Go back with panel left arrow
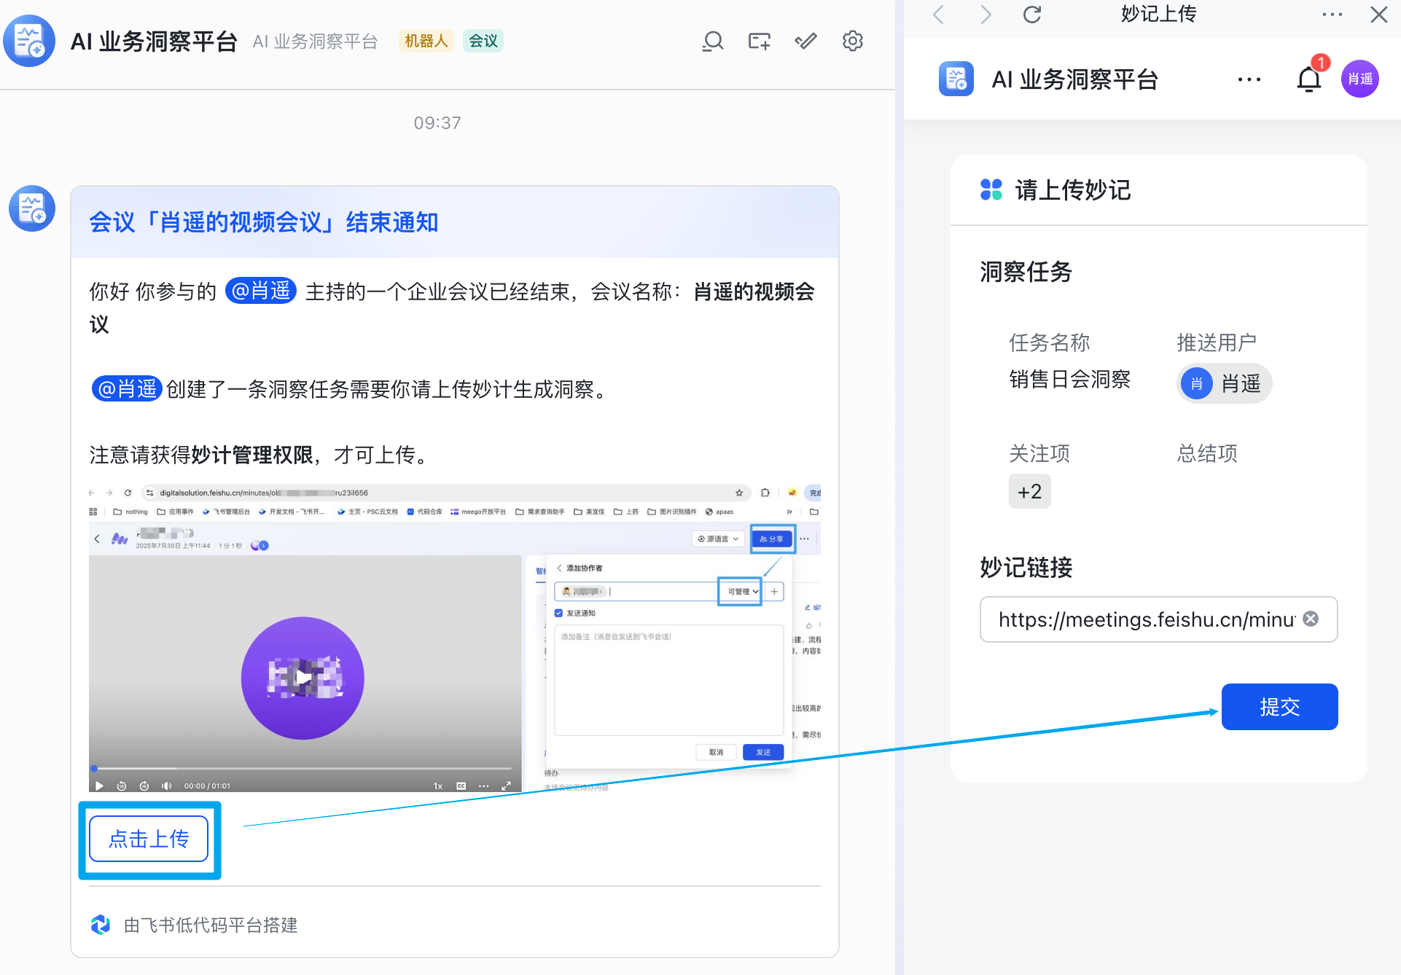Viewport: 1401px width, 975px height. coord(939,15)
